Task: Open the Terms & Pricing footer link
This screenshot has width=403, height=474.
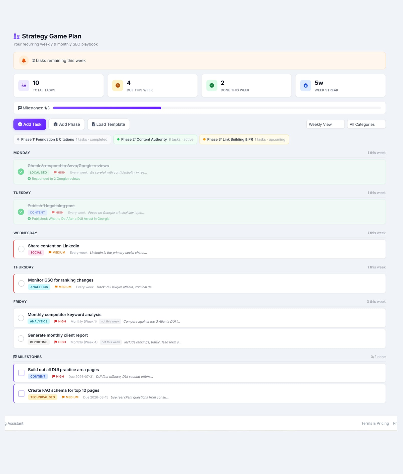Action: [375, 423]
